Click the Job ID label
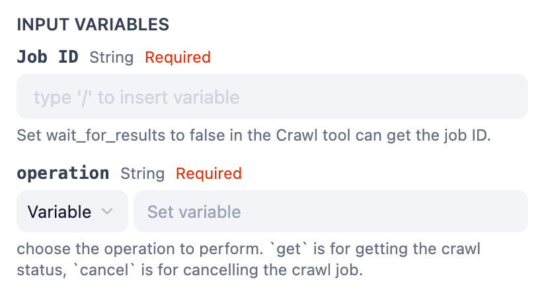The width and height of the screenshot is (542, 305). pos(47,57)
